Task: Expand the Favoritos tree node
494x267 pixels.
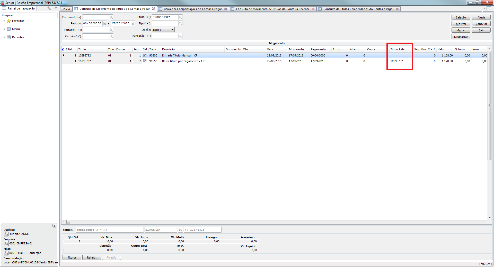Action: point(4,21)
